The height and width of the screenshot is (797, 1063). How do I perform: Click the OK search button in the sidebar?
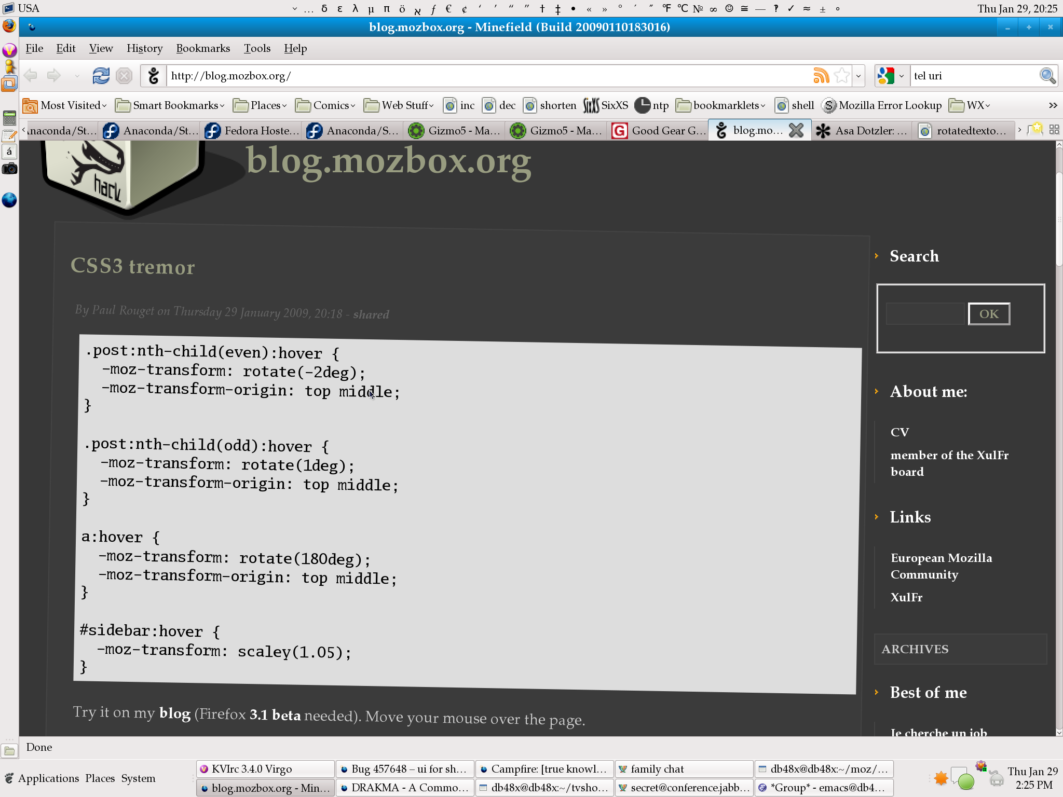coord(989,314)
